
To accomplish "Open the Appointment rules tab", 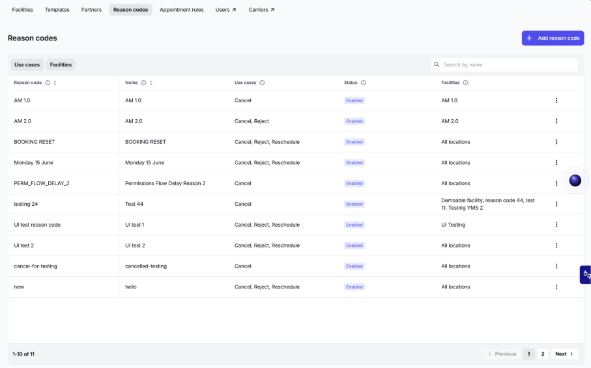I will pyautogui.click(x=182, y=10).
